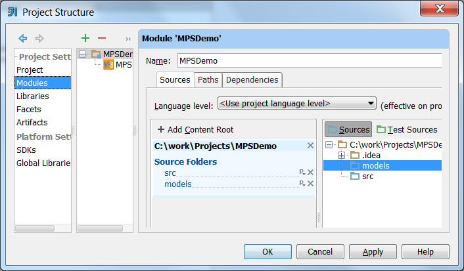Image resolution: width=464 pixels, height=271 pixels.
Task: Toggle Test Sources marking
Action: coord(407,129)
